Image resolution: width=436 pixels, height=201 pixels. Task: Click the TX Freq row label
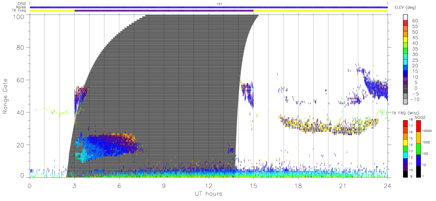point(19,11)
